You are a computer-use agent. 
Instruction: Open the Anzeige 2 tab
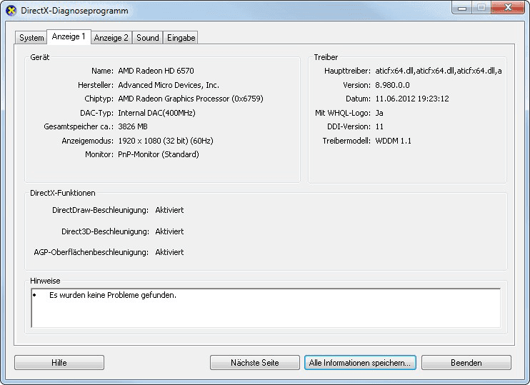111,38
